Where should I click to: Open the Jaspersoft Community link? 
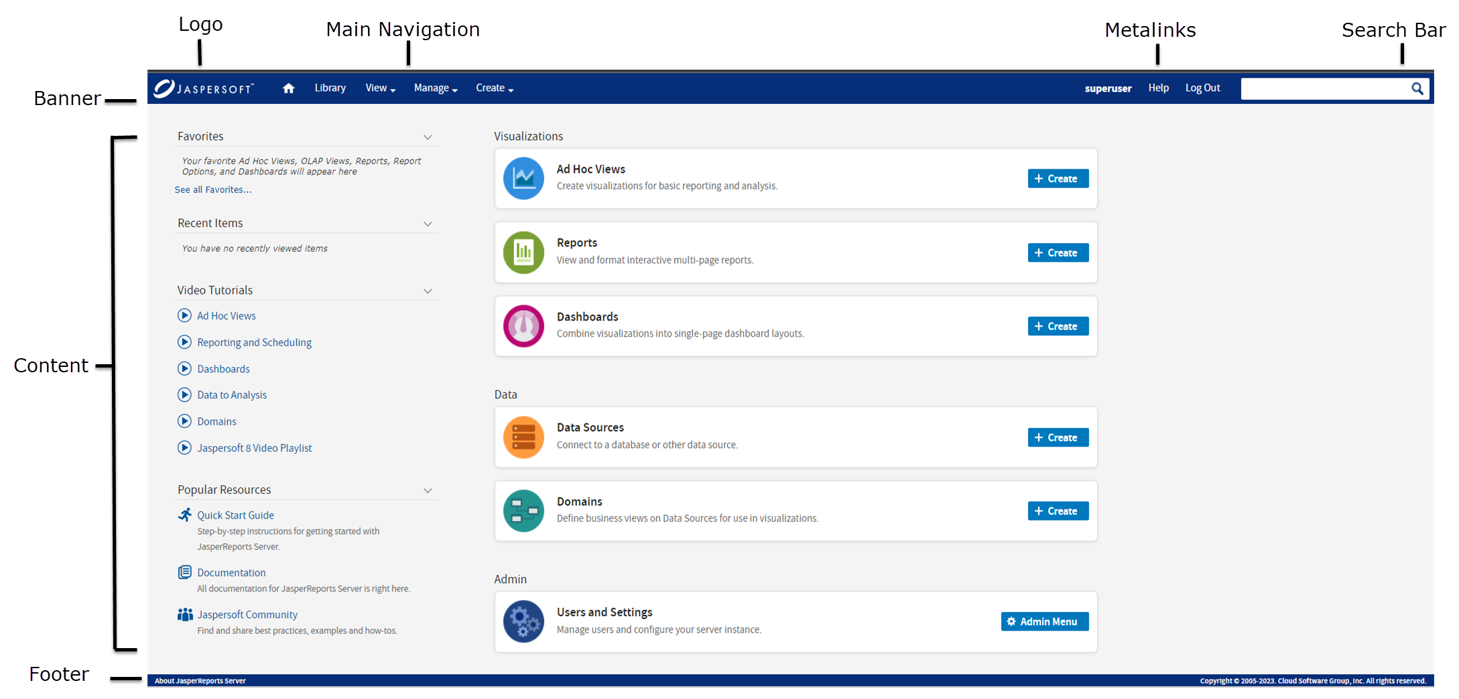coord(247,615)
